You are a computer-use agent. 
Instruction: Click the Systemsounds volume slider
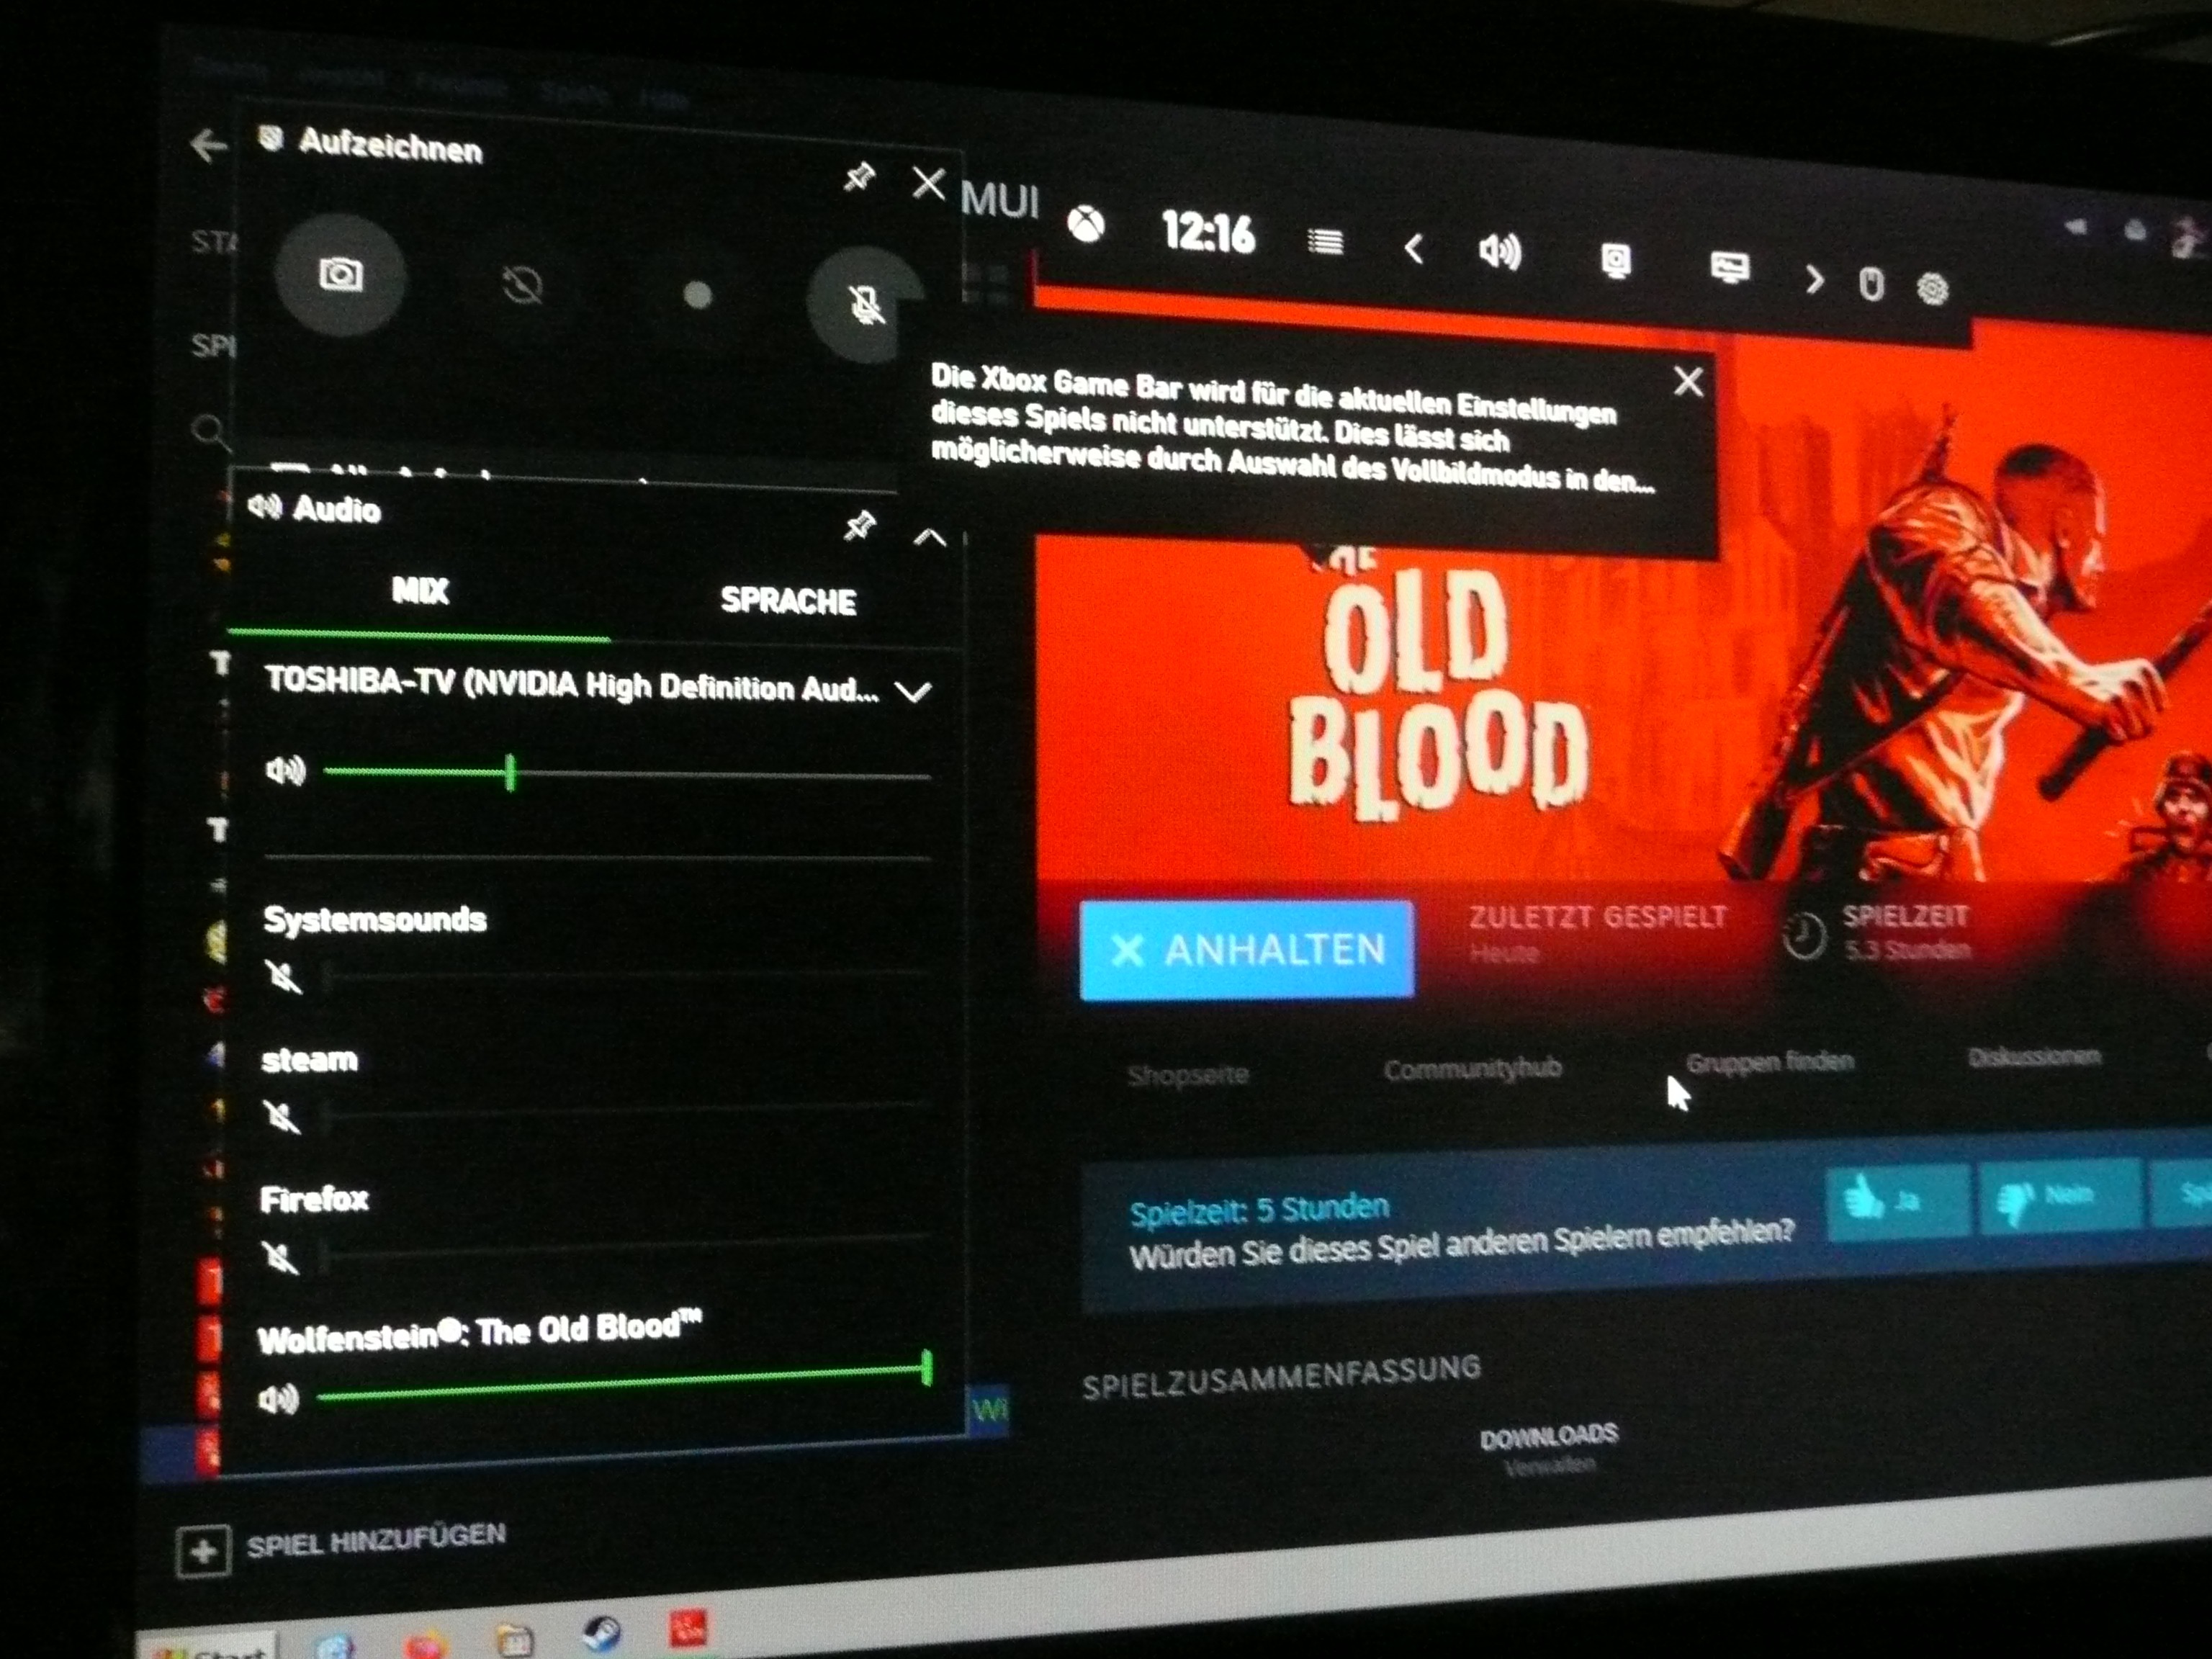pos(628,974)
